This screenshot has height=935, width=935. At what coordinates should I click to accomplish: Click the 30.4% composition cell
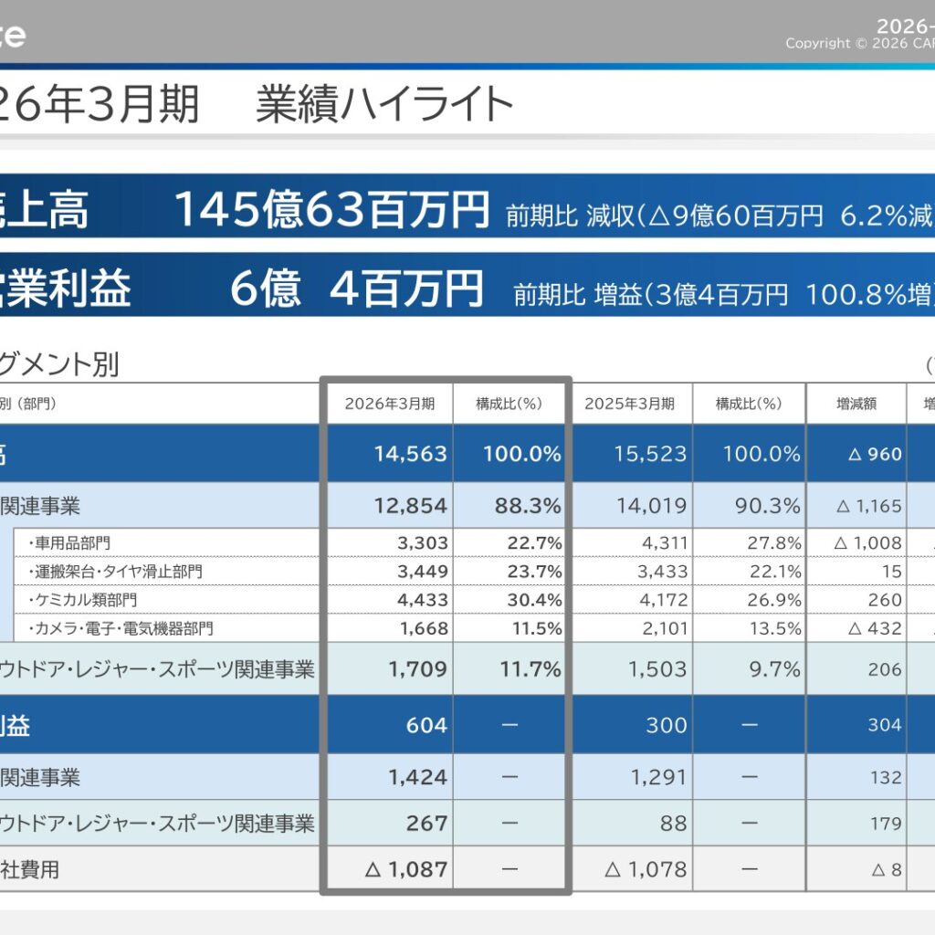coord(535,599)
